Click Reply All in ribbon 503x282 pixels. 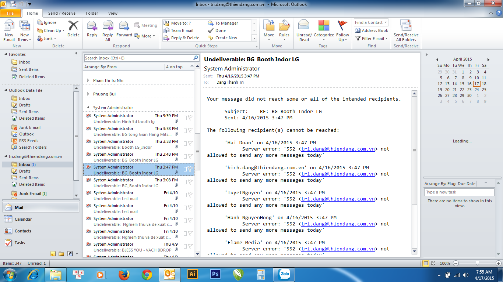point(108,31)
